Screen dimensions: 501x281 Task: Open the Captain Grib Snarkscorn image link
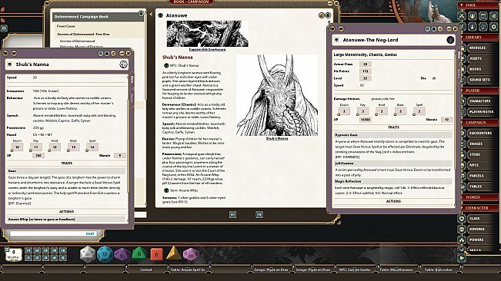[x=207, y=50]
